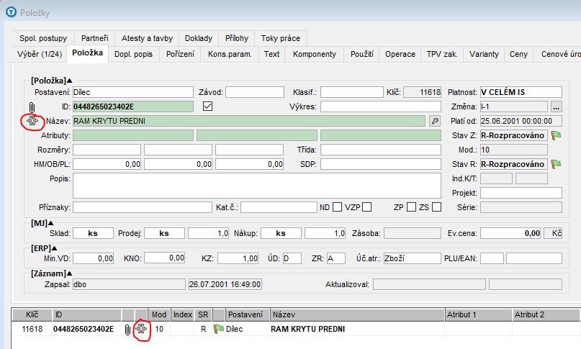
Task: Click the Kat.č. input field
Action: (279, 207)
